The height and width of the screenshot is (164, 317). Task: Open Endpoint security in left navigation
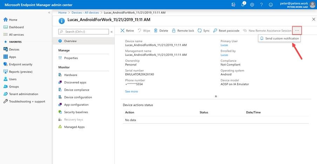click(x=20, y=64)
